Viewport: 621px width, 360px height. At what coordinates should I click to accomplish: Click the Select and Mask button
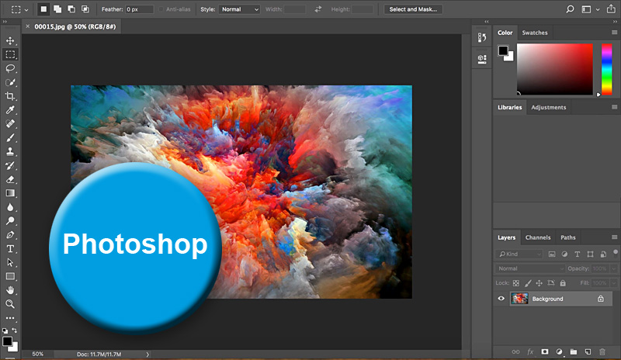[415, 9]
